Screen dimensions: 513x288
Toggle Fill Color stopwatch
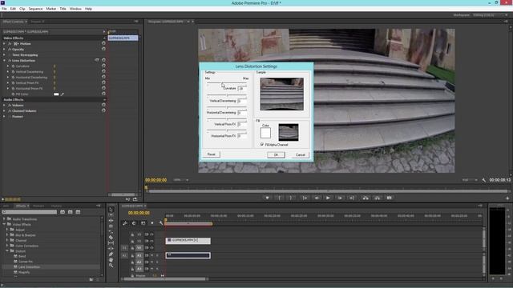pos(14,94)
